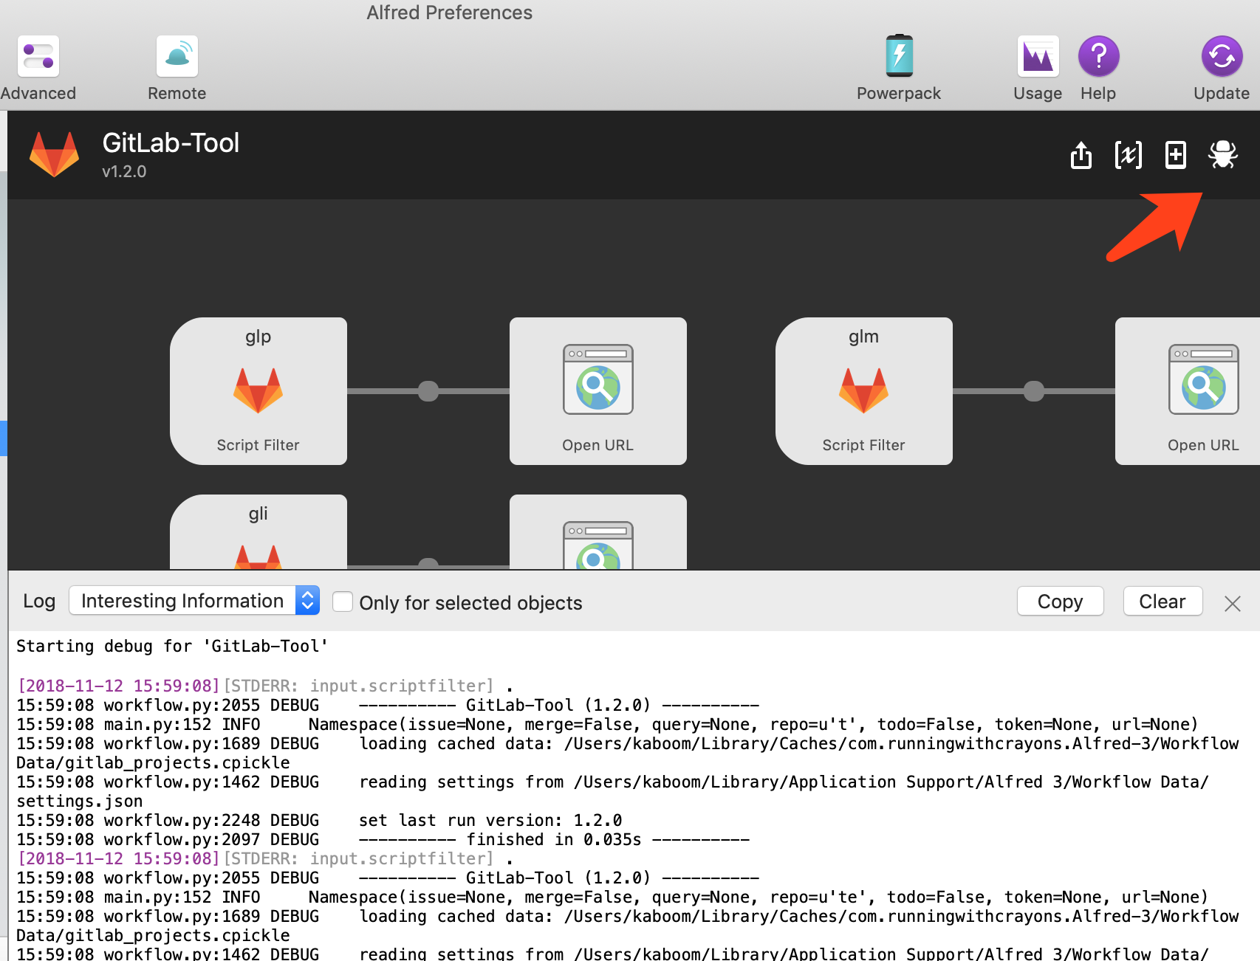Open the Powerpack preferences icon
Image resolution: width=1260 pixels, height=961 pixels.
click(x=898, y=55)
